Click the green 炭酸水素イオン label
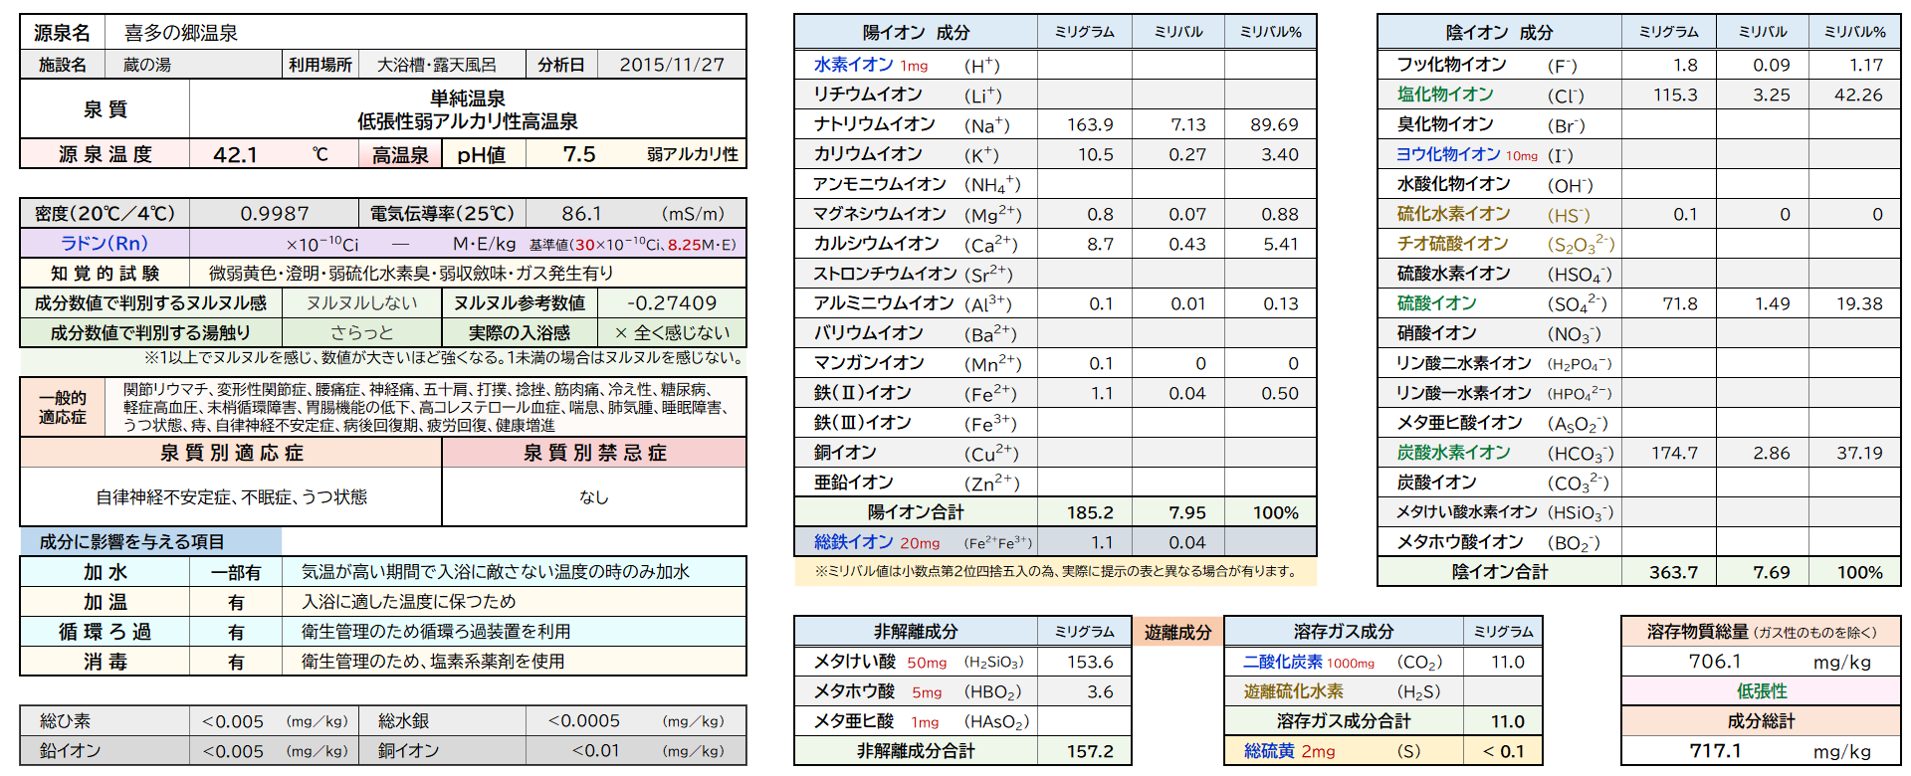This screenshot has width=1911, height=776. tap(1453, 453)
